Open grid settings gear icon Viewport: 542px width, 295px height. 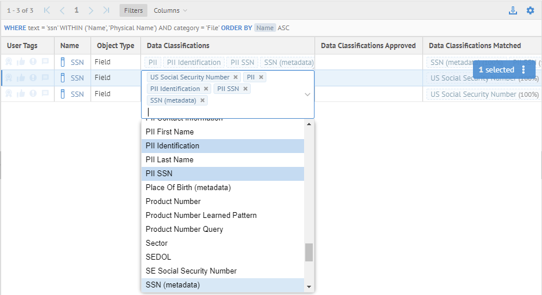(530, 10)
